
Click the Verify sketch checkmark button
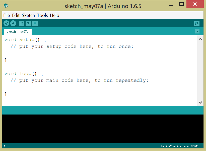(x=6, y=23)
